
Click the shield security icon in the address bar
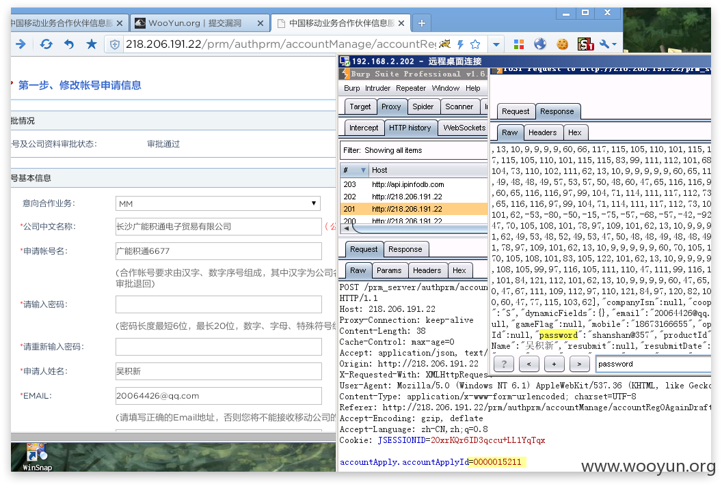coord(115,44)
